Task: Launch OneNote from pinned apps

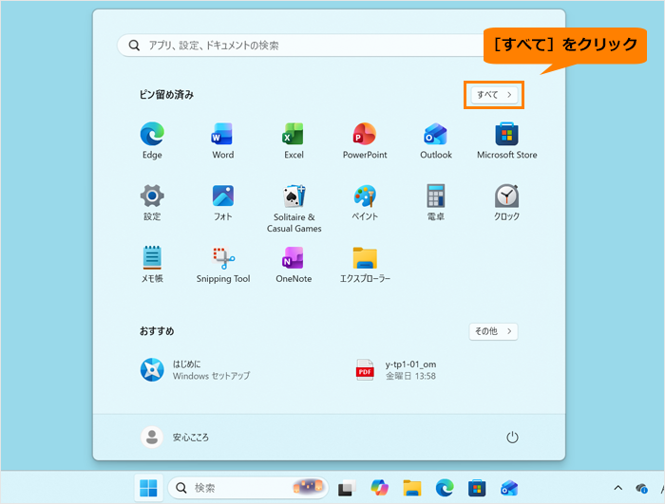Action: point(294,265)
